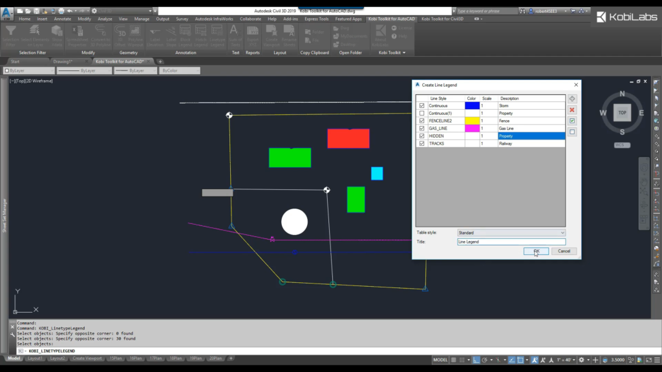
Task: Click Convert to 3D Polyline tool
Action: [x=100, y=36]
